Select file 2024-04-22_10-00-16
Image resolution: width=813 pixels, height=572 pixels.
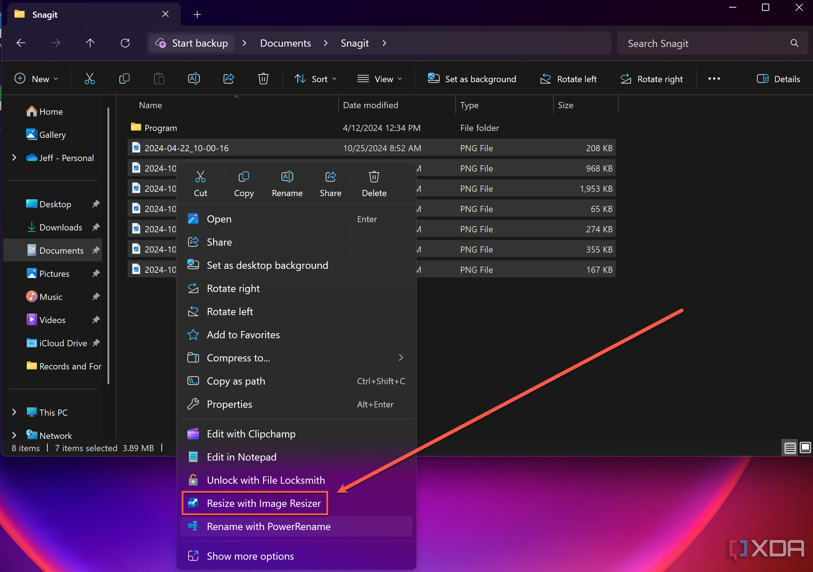(372, 148)
